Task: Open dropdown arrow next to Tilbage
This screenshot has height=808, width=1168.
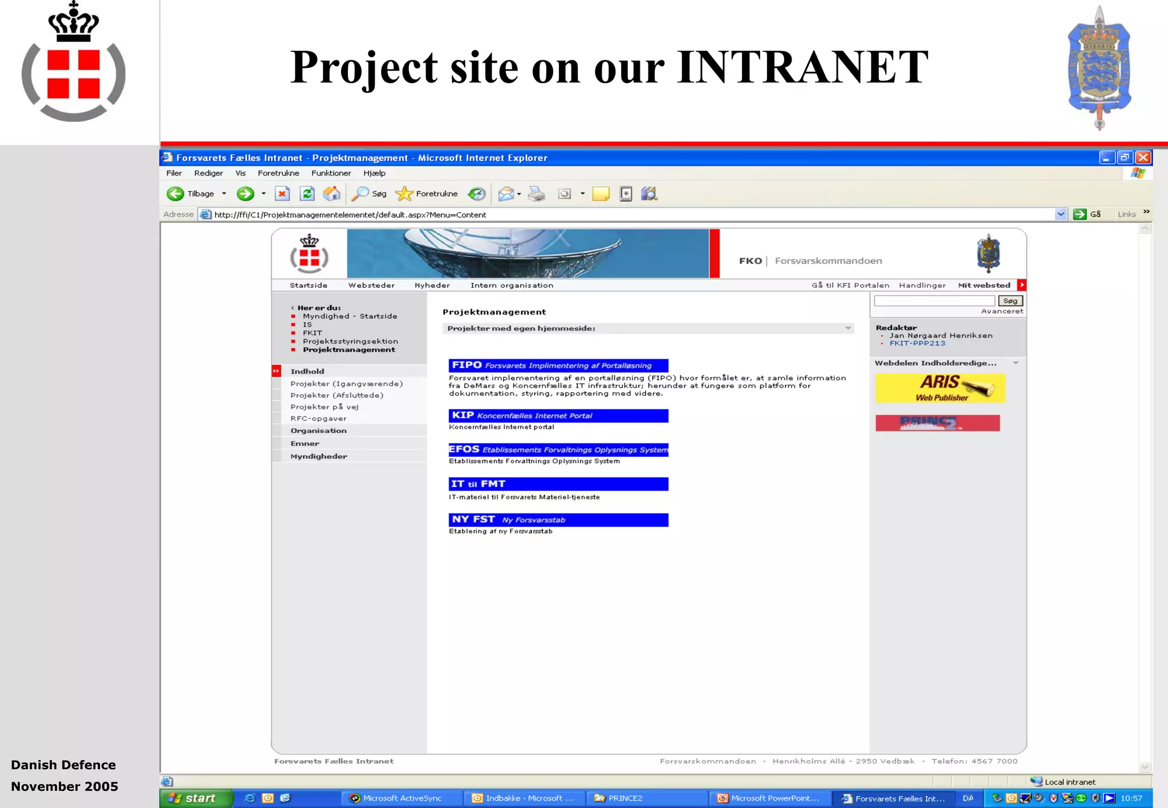Action: coord(224,194)
